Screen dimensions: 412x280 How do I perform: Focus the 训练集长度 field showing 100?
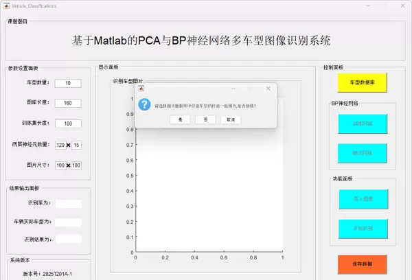[68, 124]
